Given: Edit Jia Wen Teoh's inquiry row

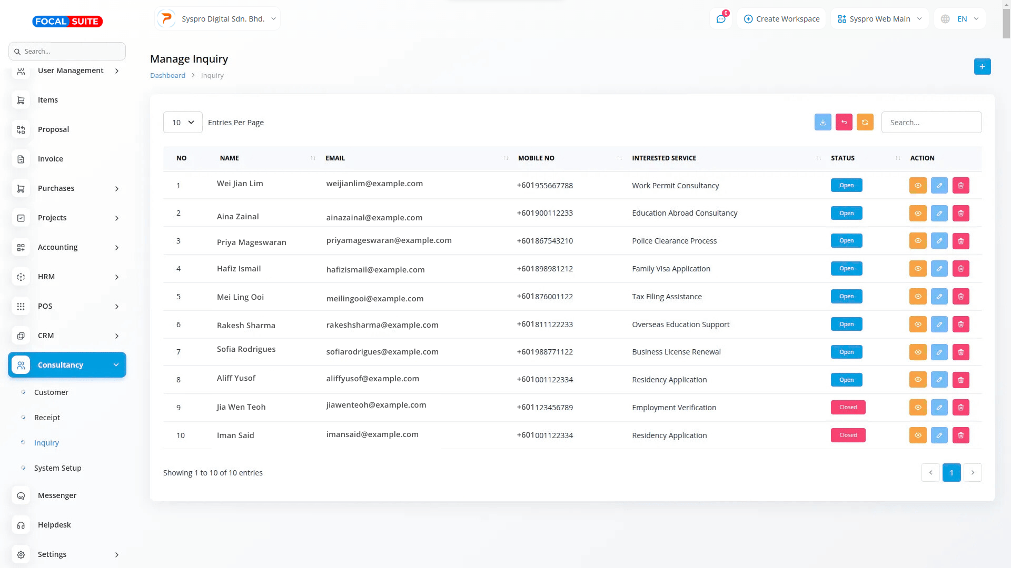Looking at the screenshot, I should (x=939, y=407).
